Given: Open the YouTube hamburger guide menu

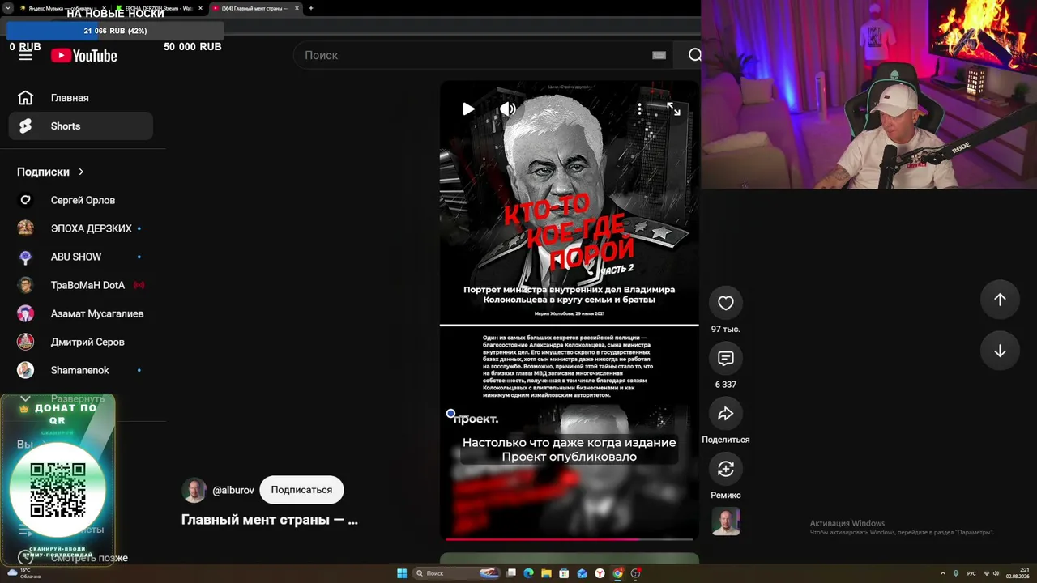Looking at the screenshot, I should tap(26, 55).
